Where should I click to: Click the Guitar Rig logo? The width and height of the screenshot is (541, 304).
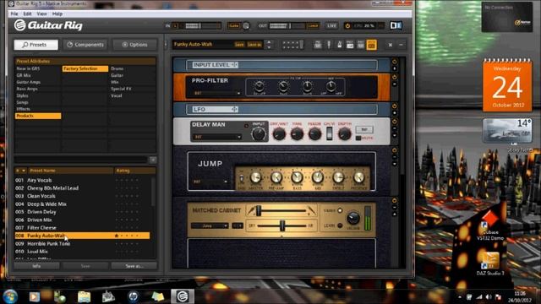pyautogui.click(x=48, y=25)
